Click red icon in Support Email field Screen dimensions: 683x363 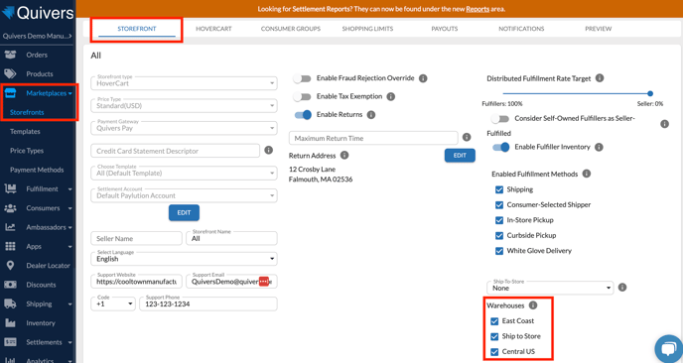pos(264,281)
